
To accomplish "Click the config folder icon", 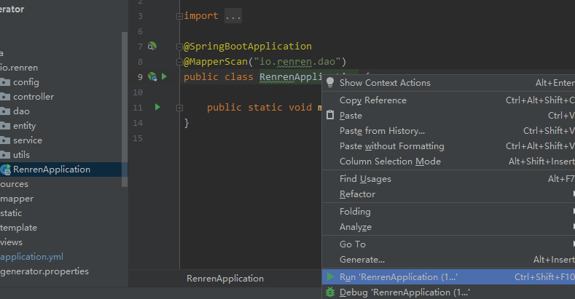I will (5, 82).
